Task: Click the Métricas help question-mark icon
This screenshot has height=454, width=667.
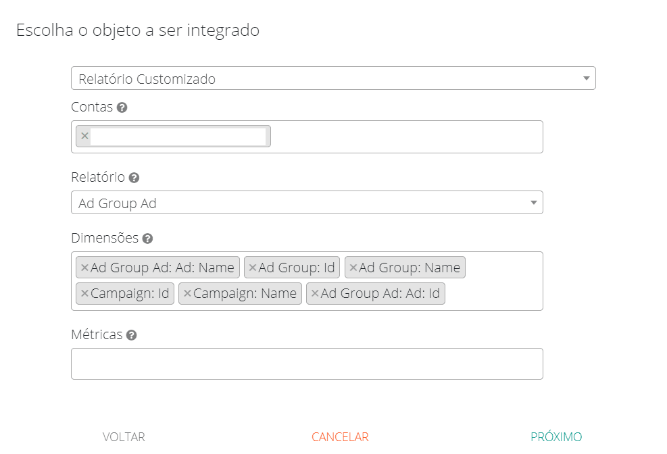Action: (132, 335)
